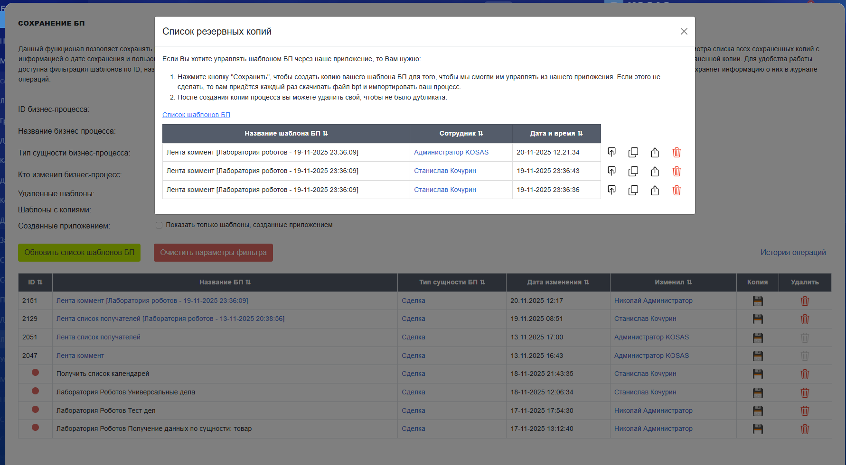Screen dimensions: 846x465
Task: Delete Лаборатория Роботов Универсальные дела template
Action: pos(805,392)
